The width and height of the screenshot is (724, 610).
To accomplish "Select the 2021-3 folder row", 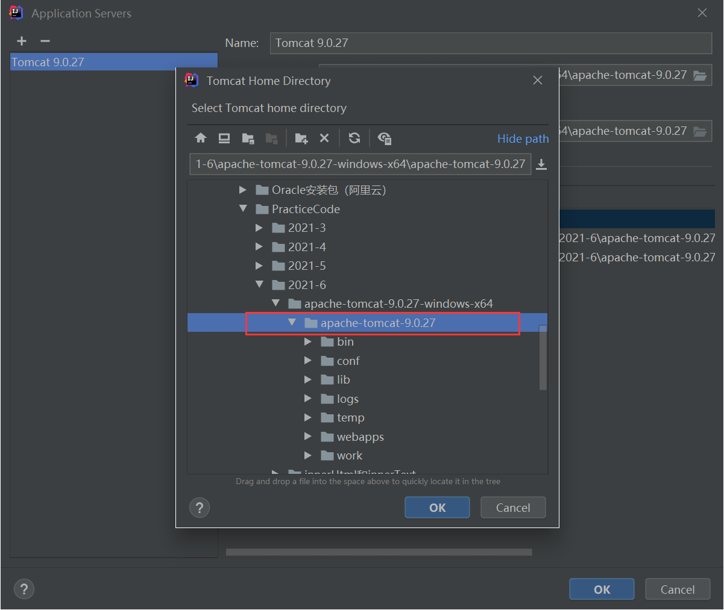I will pyautogui.click(x=368, y=228).
